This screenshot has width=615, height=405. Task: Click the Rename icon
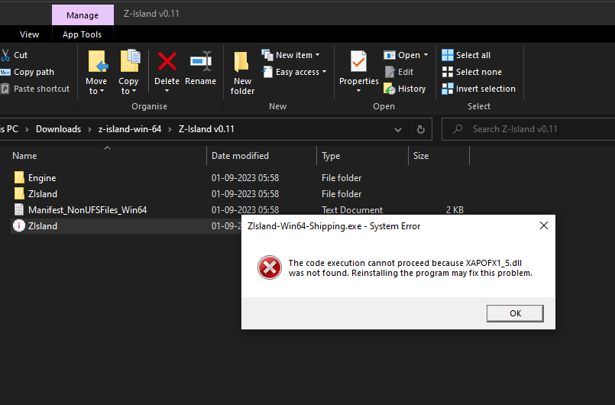(x=201, y=62)
